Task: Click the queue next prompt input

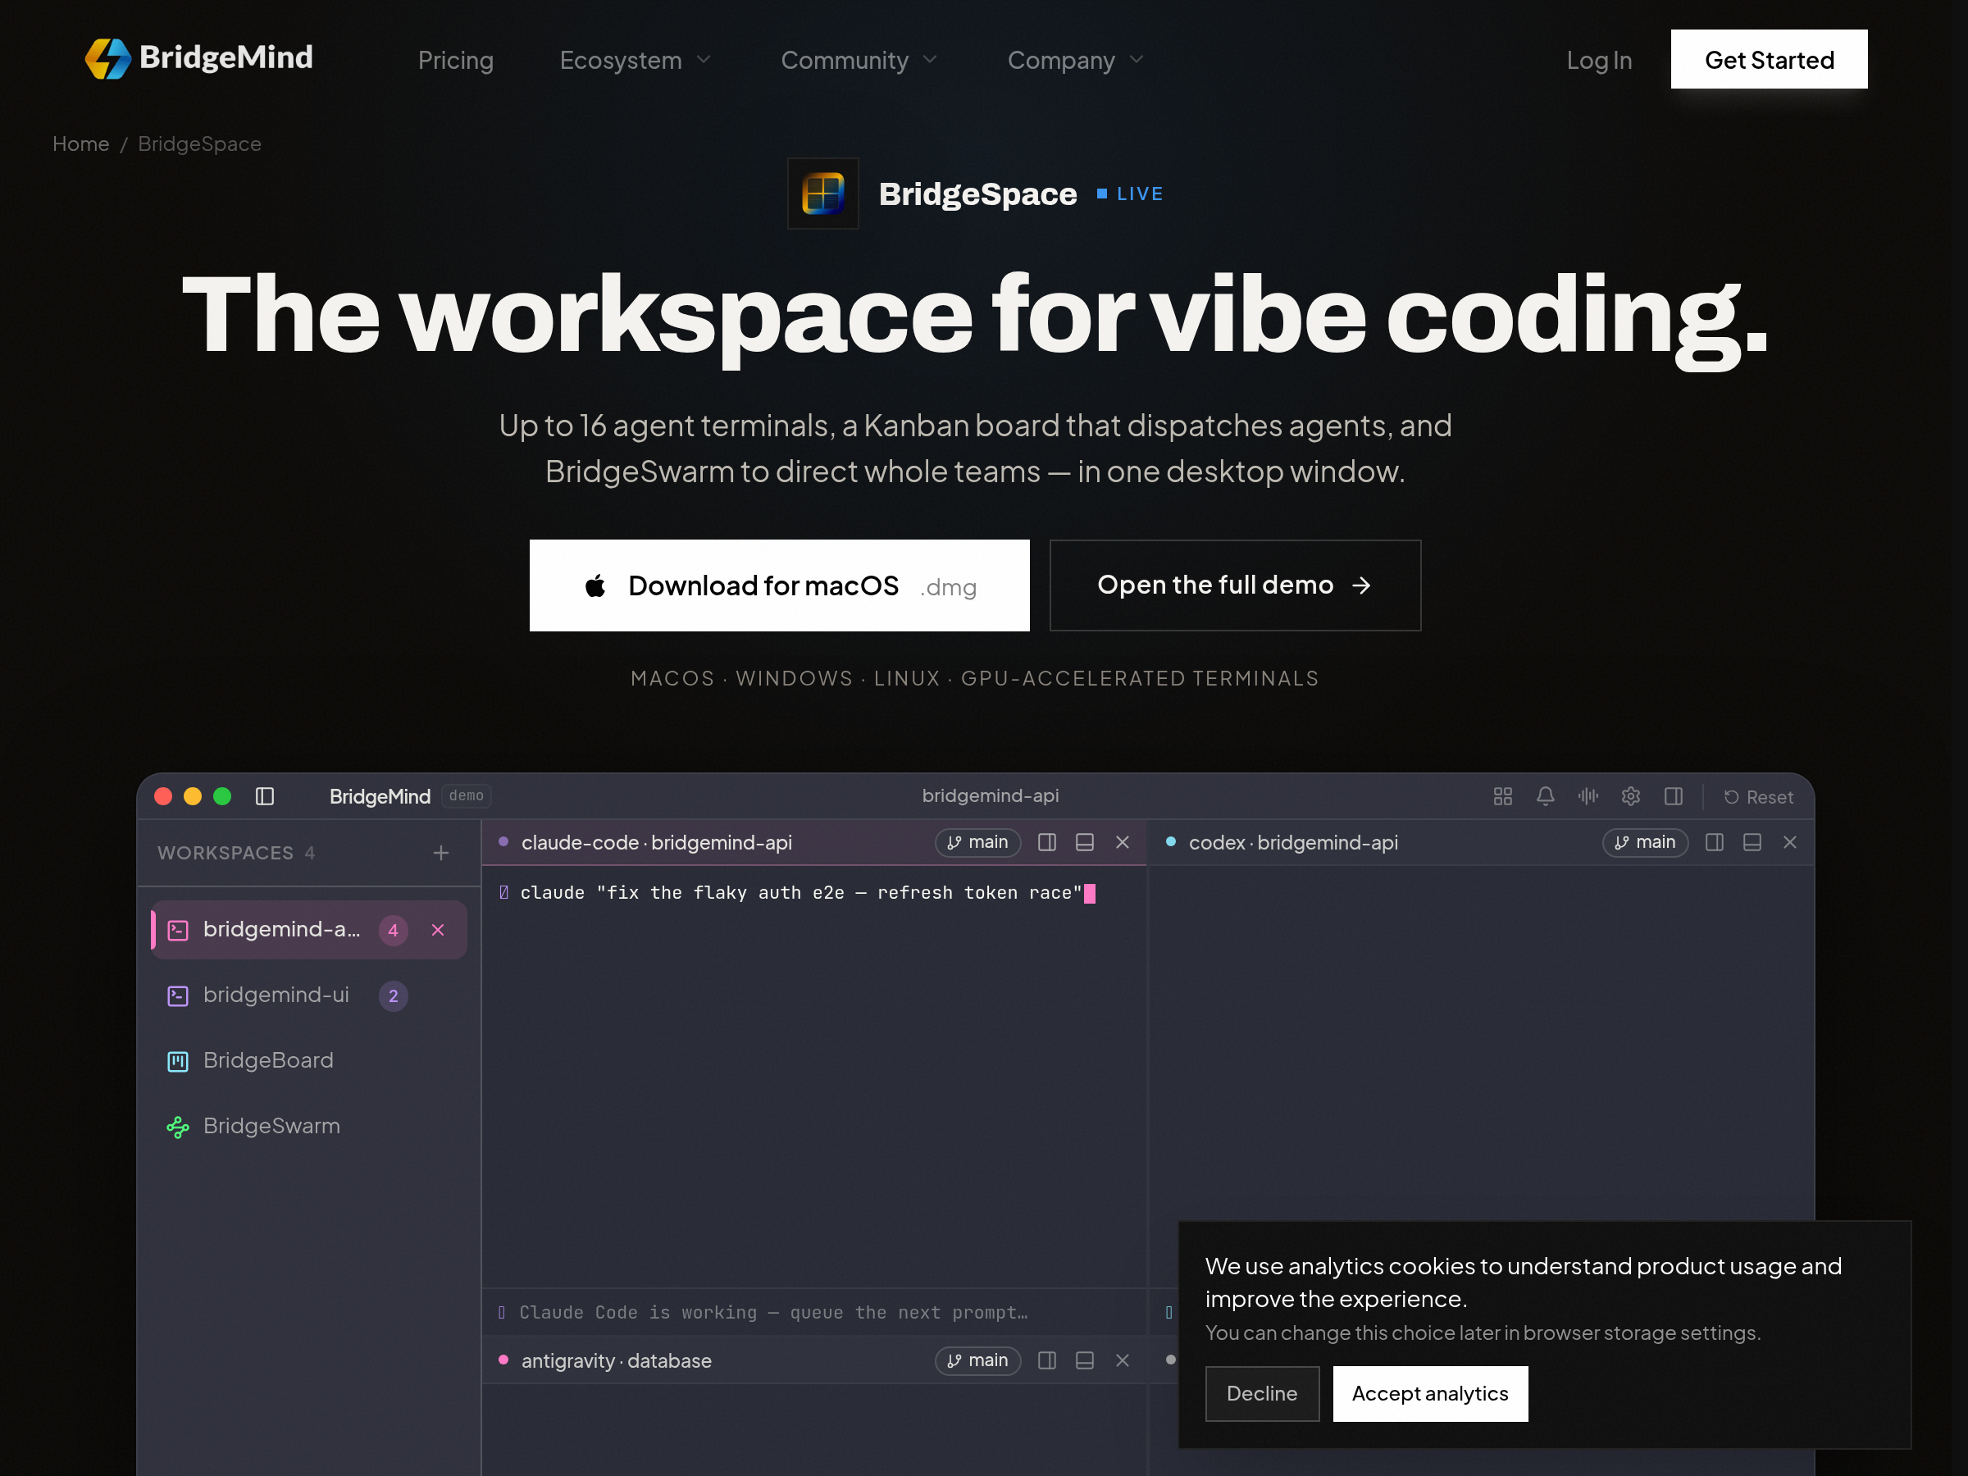Action: (814, 1313)
